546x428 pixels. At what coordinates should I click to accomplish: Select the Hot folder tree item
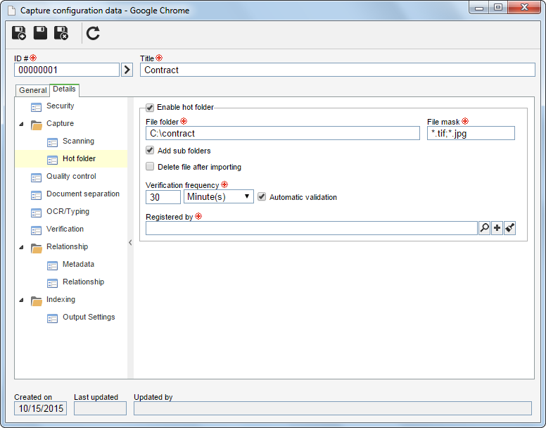click(x=79, y=158)
